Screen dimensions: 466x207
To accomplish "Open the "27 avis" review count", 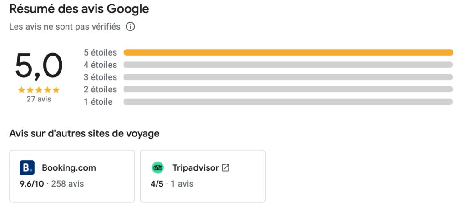I will coord(39,99).
